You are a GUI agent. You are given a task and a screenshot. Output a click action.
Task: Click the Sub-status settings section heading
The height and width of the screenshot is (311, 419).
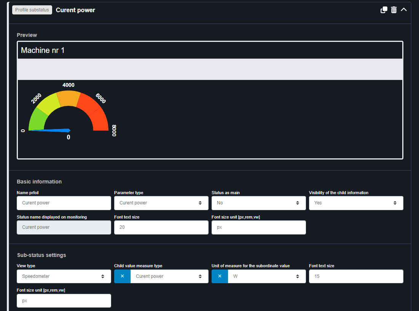coord(41,255)
